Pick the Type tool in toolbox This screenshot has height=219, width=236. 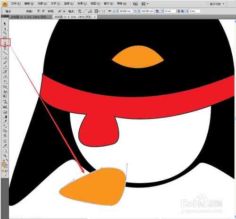click(5, 48)
